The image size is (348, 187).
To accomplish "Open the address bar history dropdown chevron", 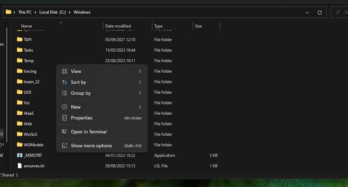I will (307, 12).
